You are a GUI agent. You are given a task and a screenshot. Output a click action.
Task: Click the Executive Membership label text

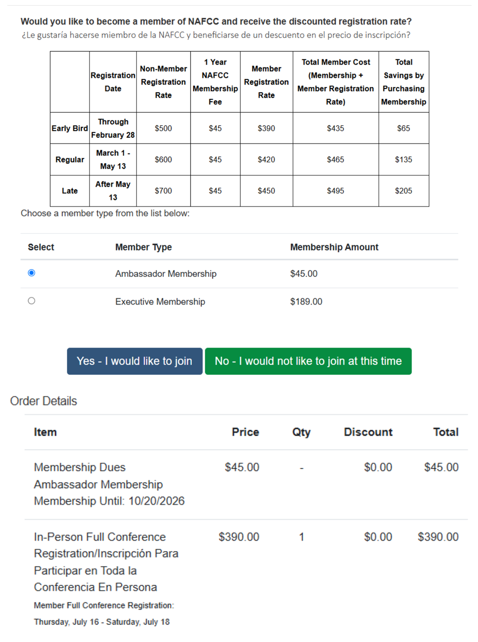(x=160, y=302)
